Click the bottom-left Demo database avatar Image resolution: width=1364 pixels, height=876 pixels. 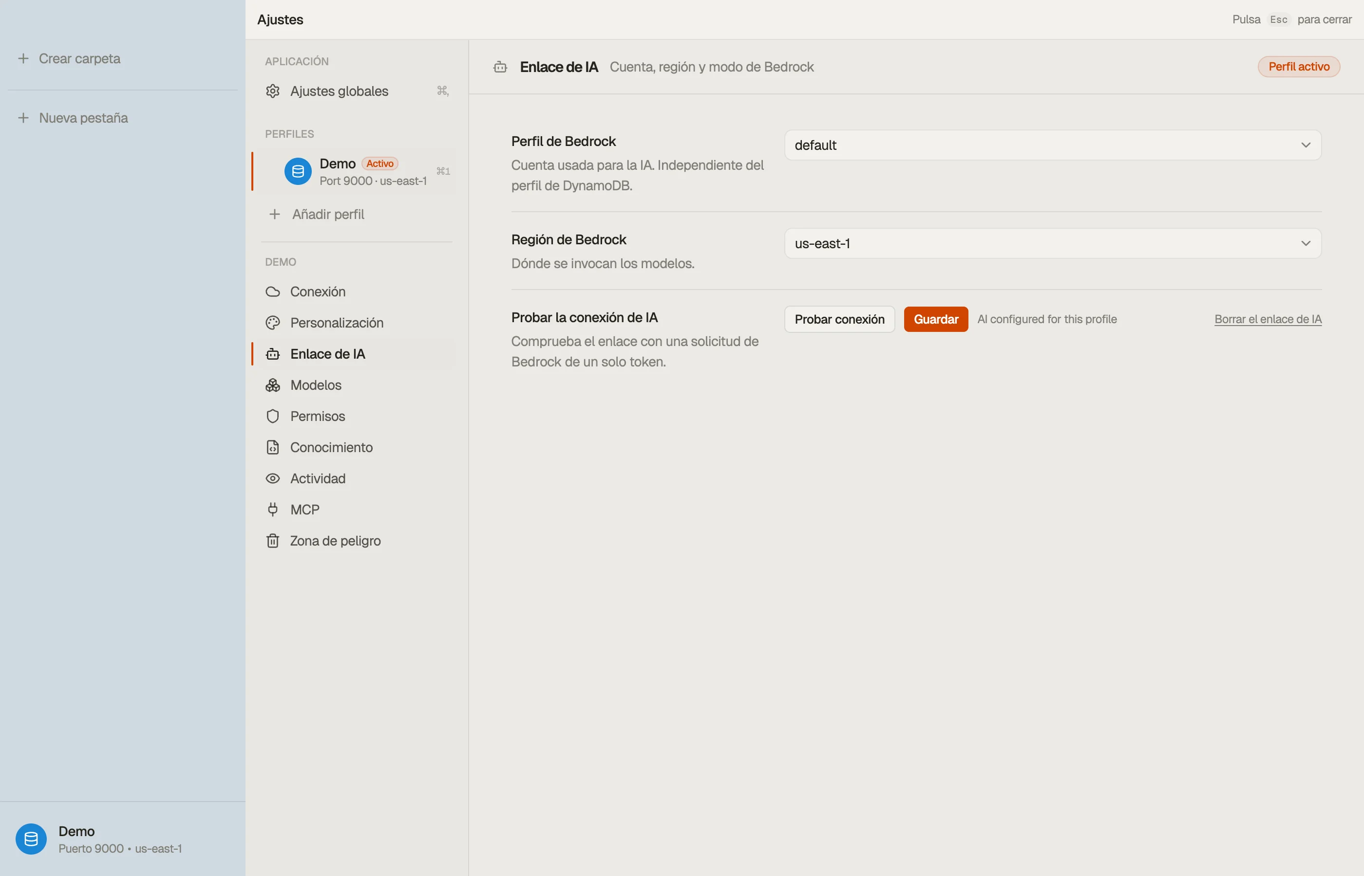[x=31, y=839]
